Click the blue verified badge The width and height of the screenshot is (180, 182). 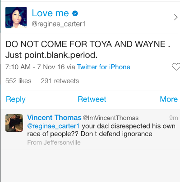pos(75,13)
